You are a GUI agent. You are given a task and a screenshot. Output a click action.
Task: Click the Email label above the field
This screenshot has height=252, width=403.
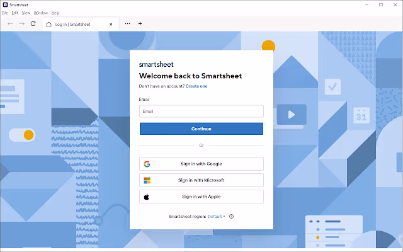click(144, 100)
